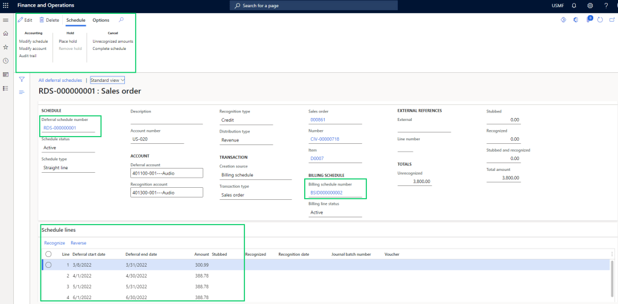Expand the Standard view dropdown
The height and width of the screenshot is (304, 618).
[x=107, y=79]
